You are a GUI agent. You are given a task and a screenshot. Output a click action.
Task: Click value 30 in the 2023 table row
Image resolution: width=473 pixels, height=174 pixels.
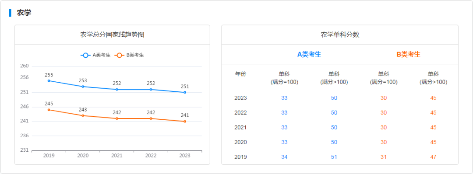tap(384, 98)
